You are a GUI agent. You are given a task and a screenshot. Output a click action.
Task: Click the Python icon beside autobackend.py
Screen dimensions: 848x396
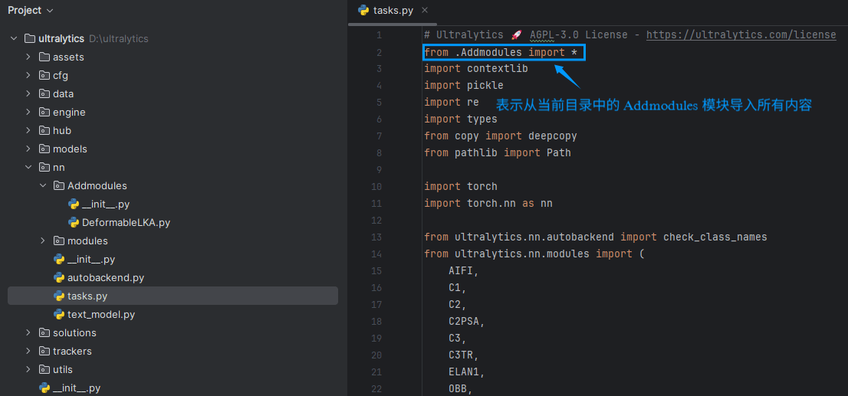pos(59,278)
